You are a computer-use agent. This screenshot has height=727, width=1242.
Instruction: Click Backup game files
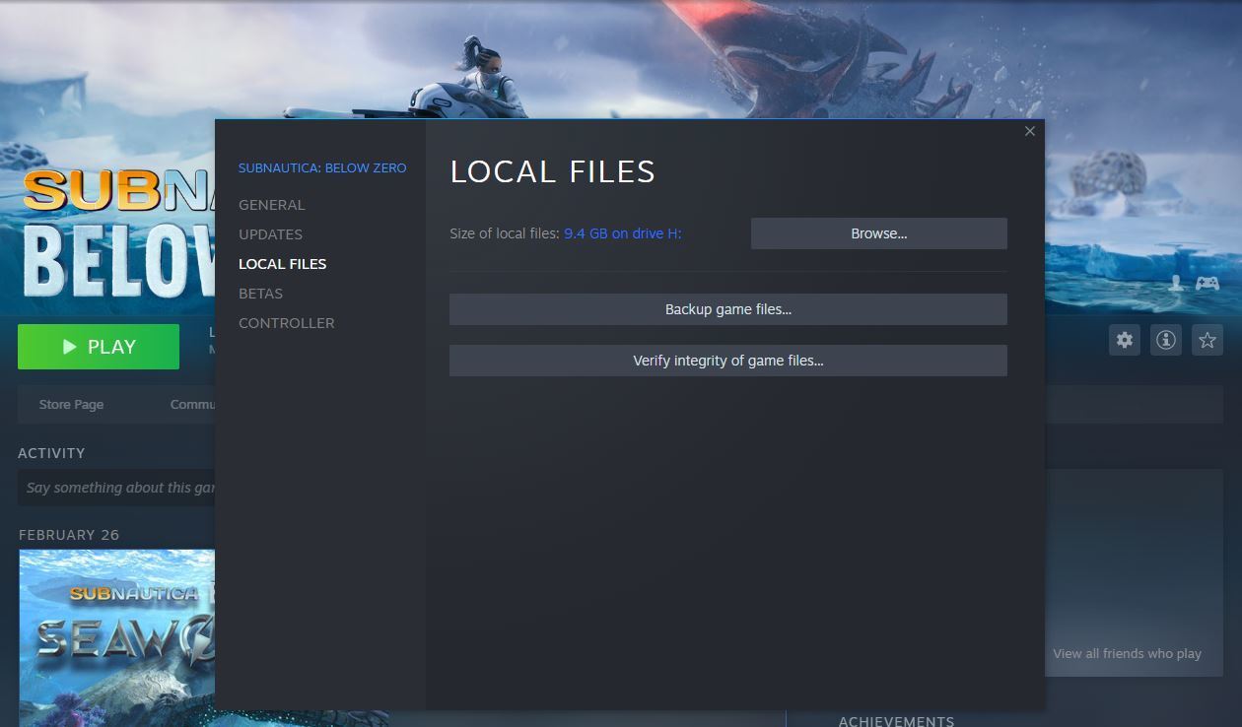[728, 308]
